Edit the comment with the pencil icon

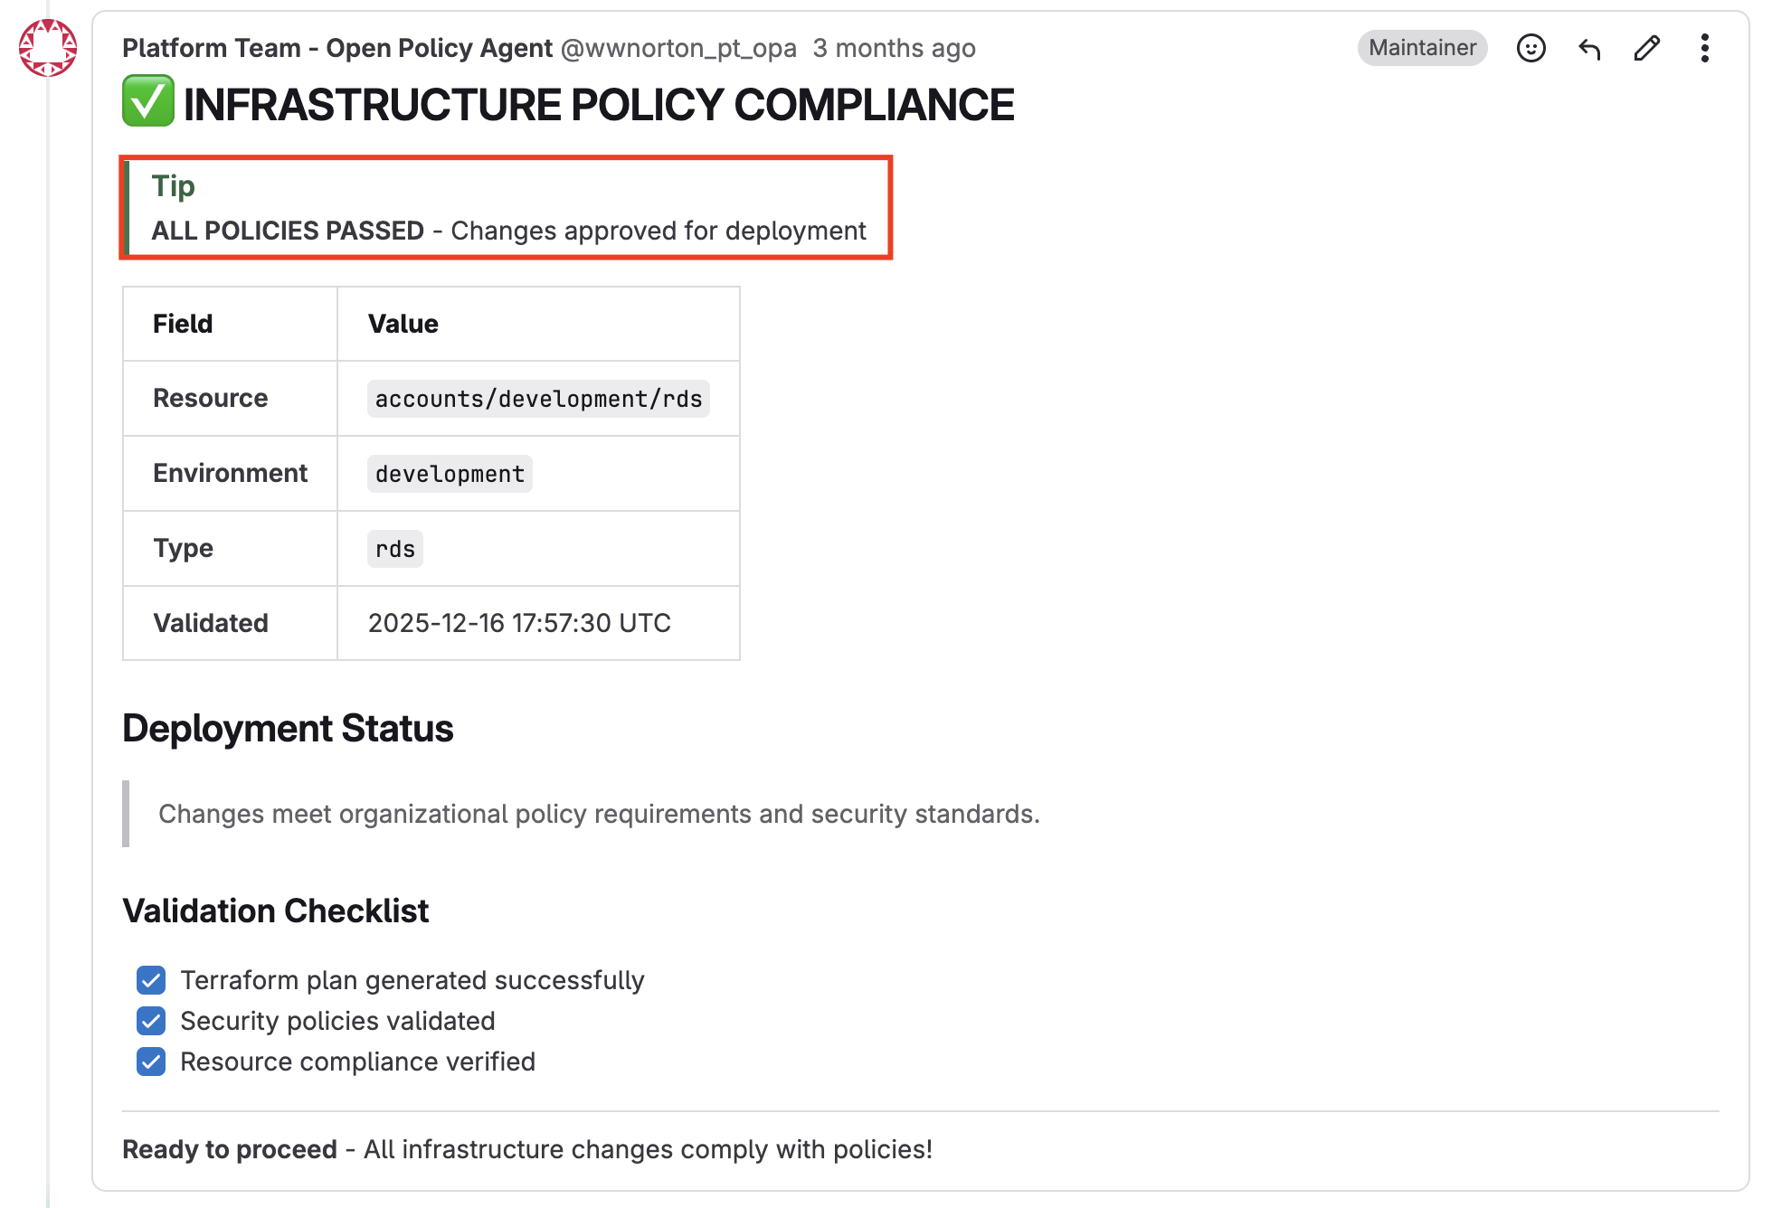[x=1647, y=48]
